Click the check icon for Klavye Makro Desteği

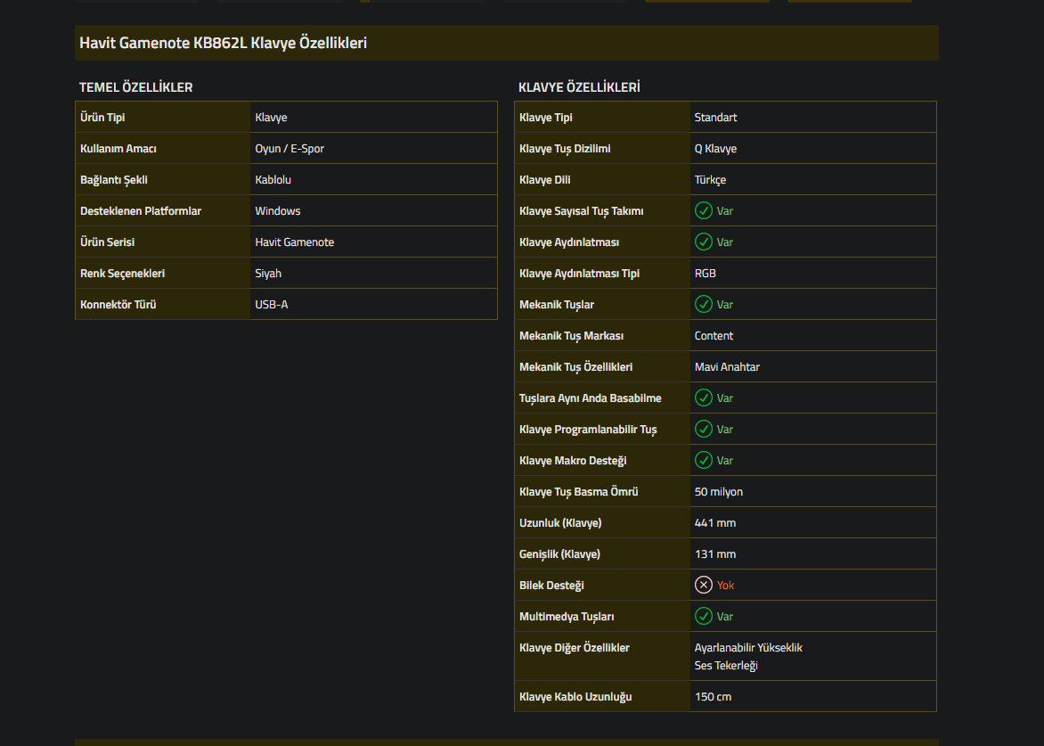tap(703, 460)
